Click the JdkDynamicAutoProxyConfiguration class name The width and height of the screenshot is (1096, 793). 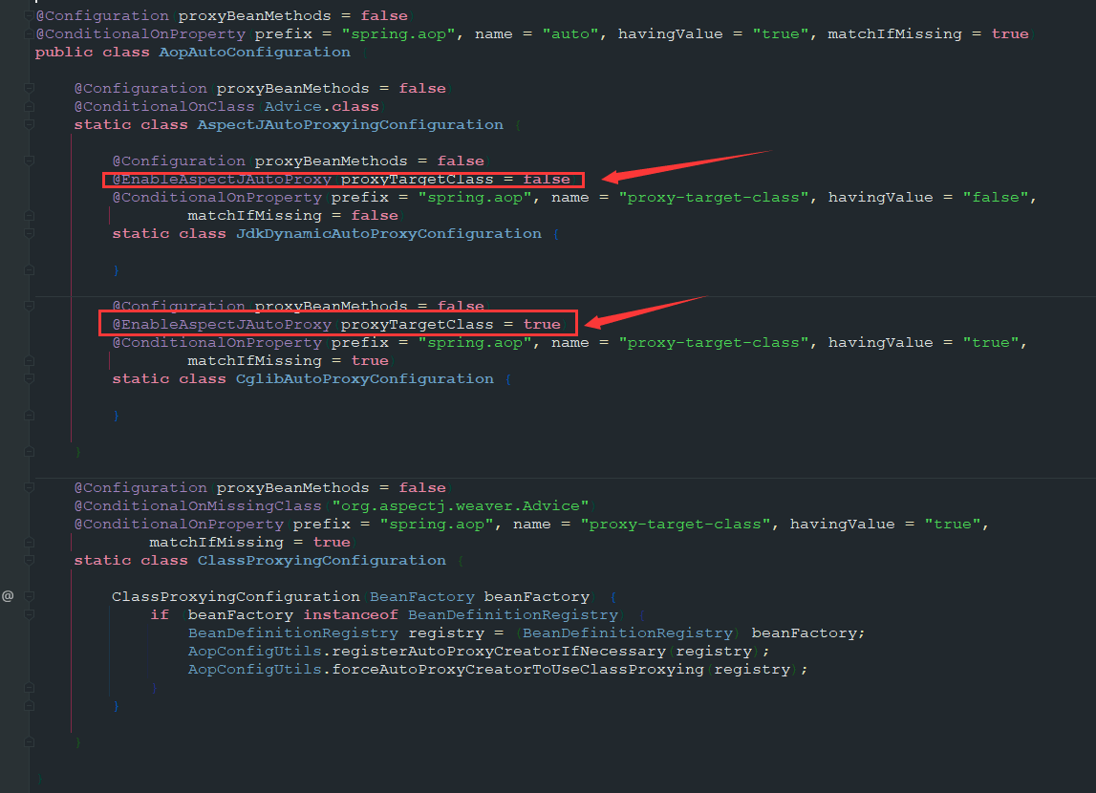(388, 233)
